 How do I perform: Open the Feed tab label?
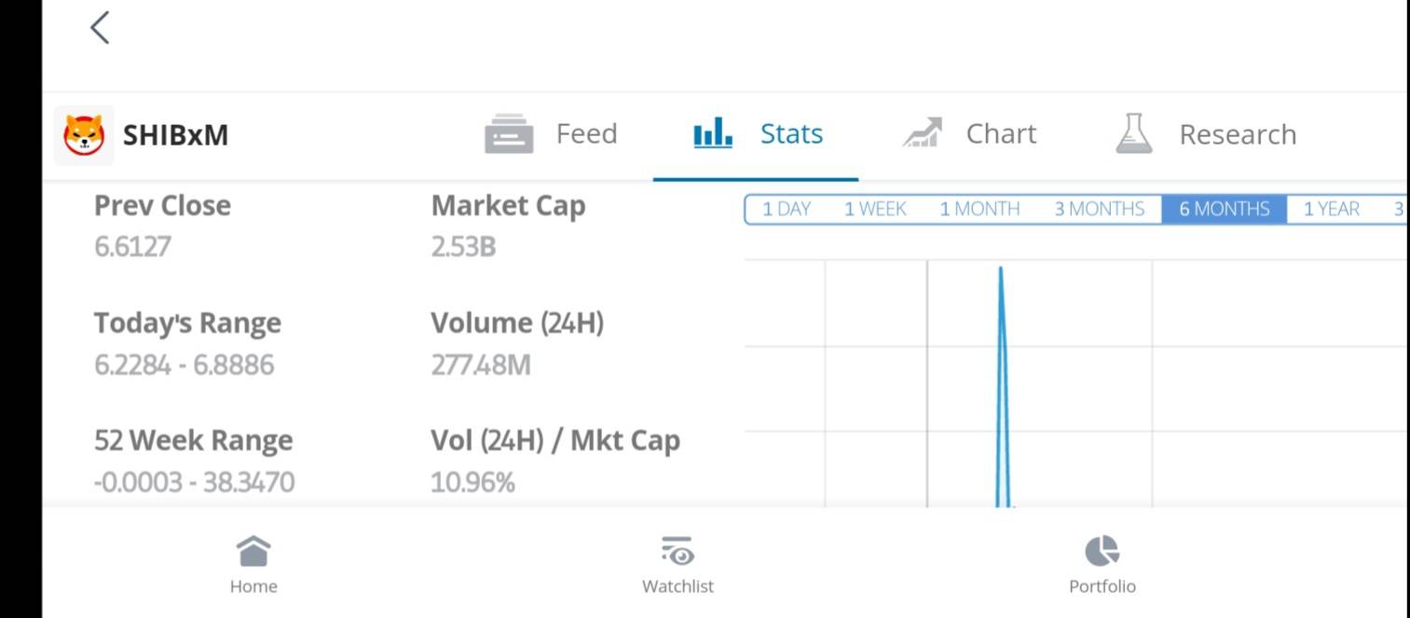tap(586, 134)
